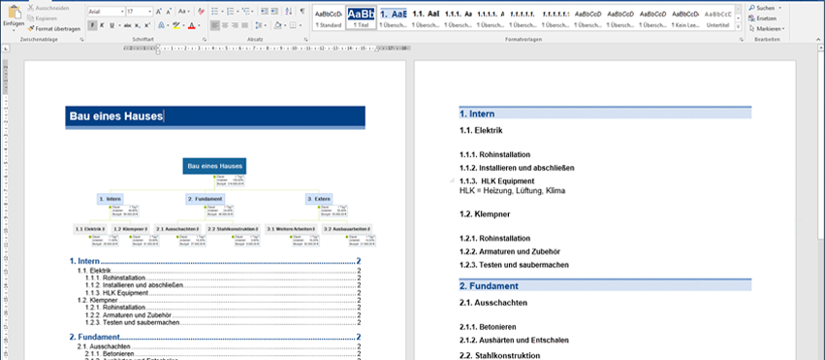Justify the text alignment
Viewport: 825px width, 360px height.
pyautogui.click(x=244, y=25)
